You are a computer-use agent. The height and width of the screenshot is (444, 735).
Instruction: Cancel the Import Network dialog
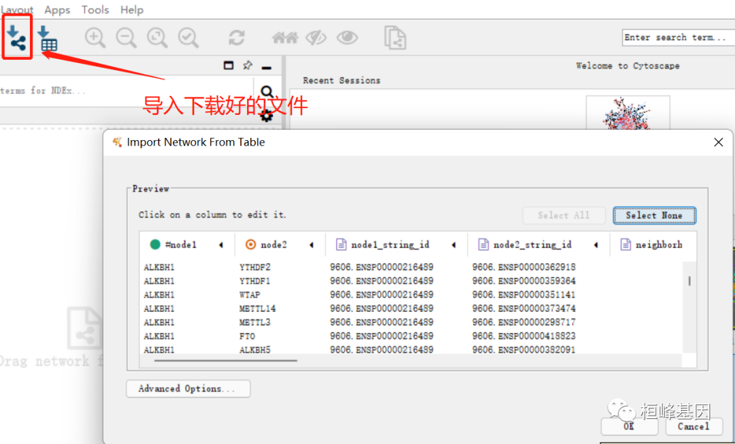coord(693,426)
